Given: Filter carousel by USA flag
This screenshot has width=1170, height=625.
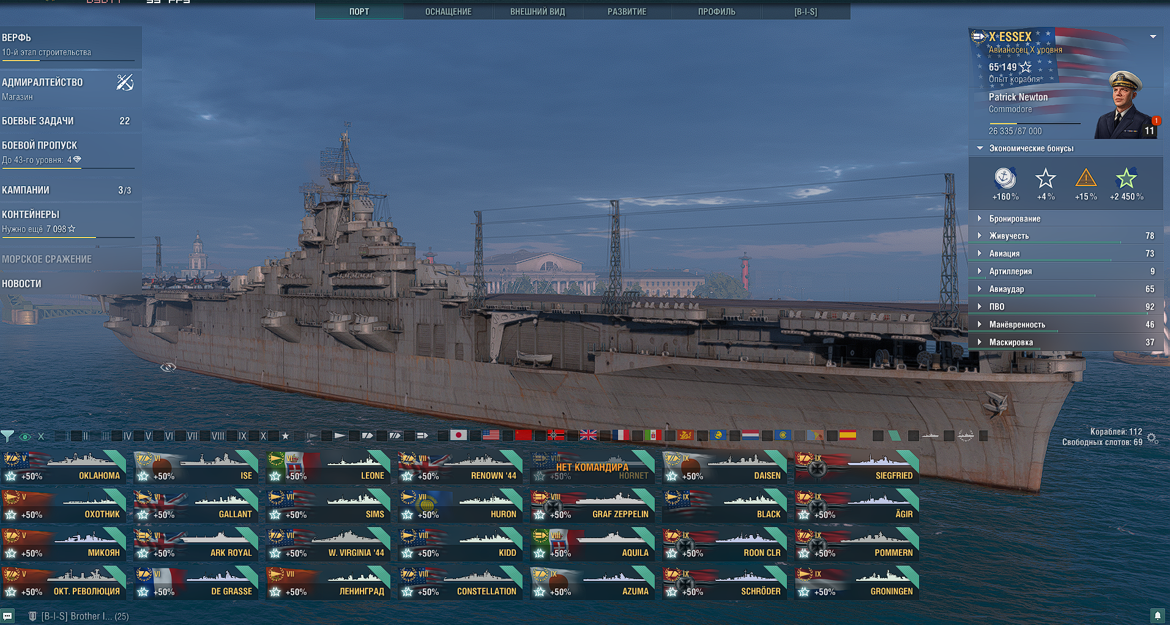Looking at the screenshot, I should pos(491,435).
